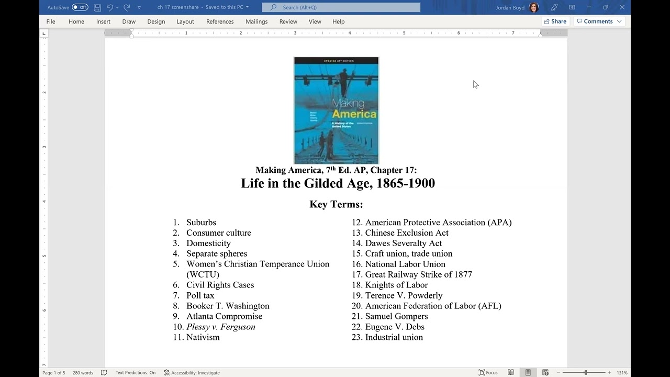Click the zoom in plus button
This screenshot has height=377, width=670.
pyautogui.click(x=609, y=373)
